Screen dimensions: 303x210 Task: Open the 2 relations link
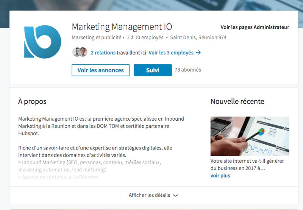103,53
